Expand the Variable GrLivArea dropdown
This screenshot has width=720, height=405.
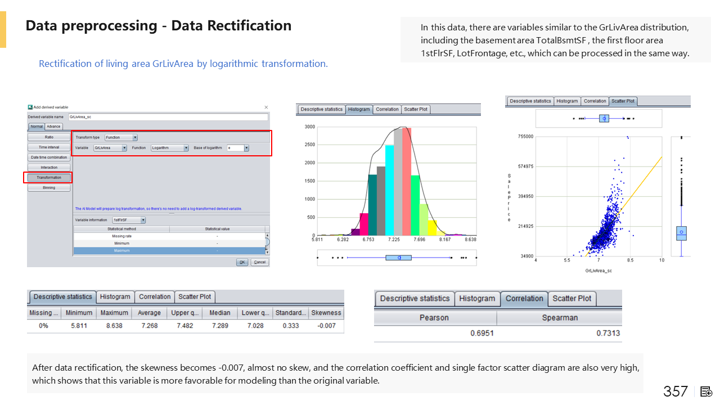tap(124, 148)
